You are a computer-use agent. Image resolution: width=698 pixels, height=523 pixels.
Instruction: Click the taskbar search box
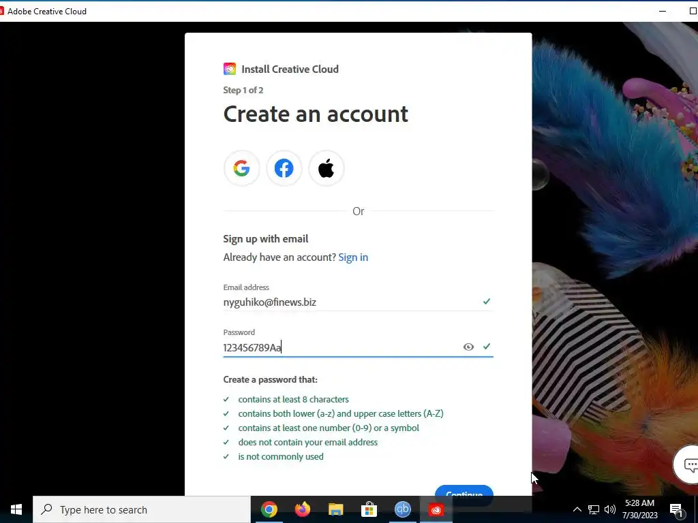142,509
